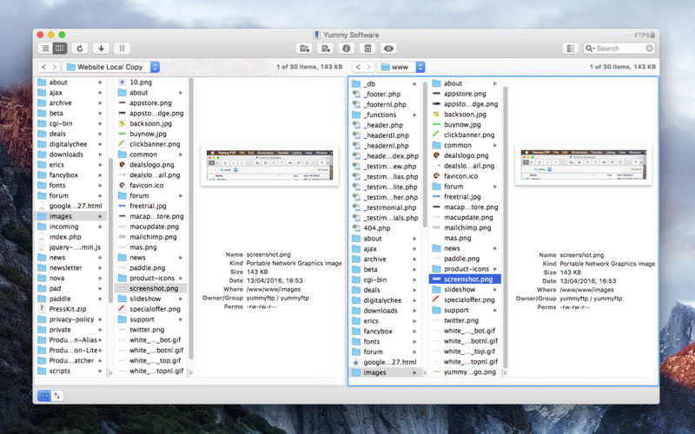
Task: Select the product-icons folder in remote pane
Action: coord(466,269)
